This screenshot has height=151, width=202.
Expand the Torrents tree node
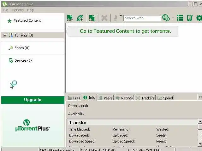pos(5,35)
